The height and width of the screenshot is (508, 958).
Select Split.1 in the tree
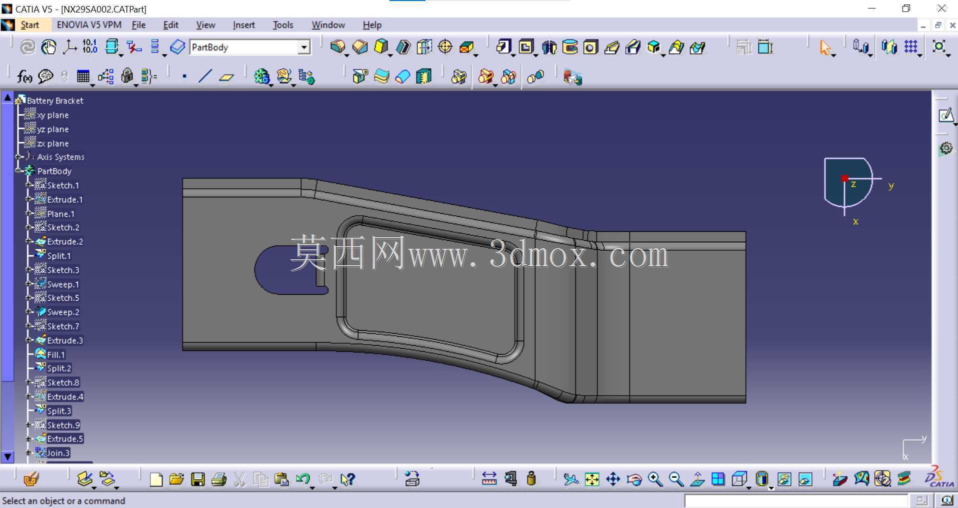(x=59, y=256)
